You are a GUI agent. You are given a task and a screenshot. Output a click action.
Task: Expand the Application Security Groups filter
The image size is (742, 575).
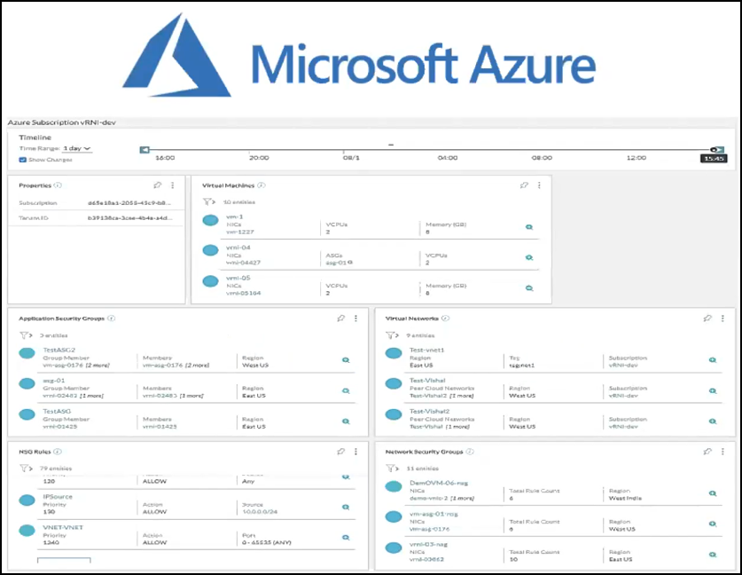(26, 335)
